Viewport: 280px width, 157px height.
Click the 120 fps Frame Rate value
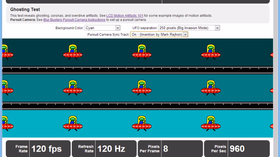click(47, 149)
